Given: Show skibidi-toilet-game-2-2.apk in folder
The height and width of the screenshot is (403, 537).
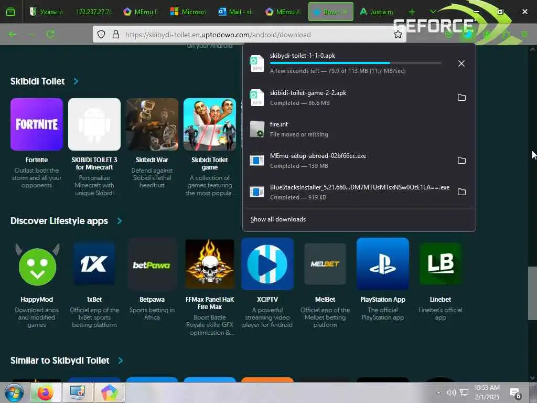Looking at the screenshot, I should tap(461, 97).
